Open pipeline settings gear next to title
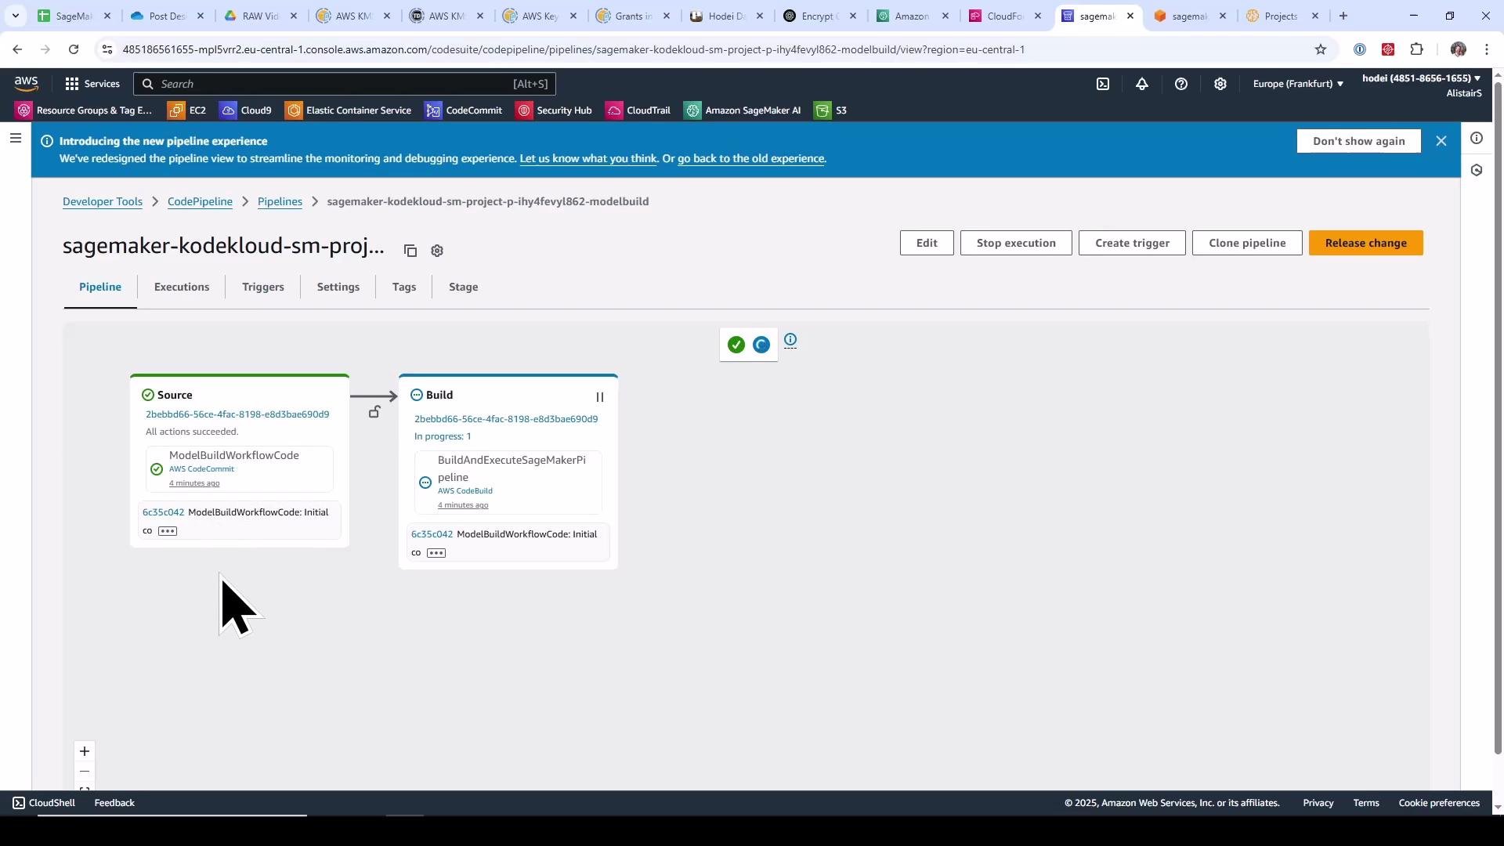The image size is (1504, 846). (437, 251)
